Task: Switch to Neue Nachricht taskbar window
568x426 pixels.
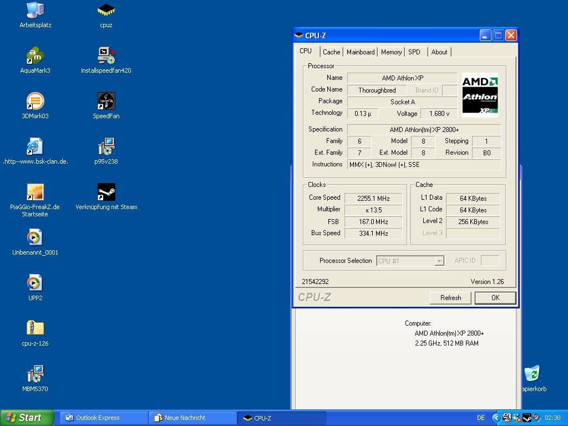Action: click(x=192, y=418)
